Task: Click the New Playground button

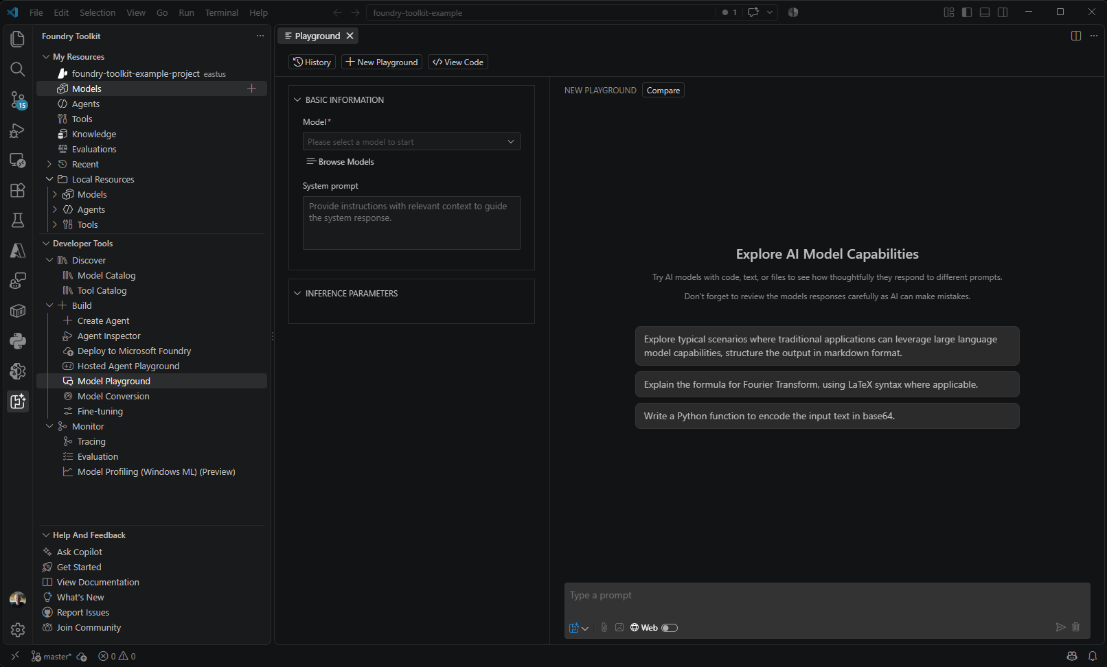Action: [382, 62]
